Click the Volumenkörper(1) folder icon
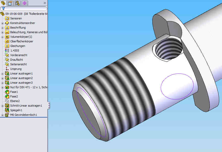The height and width of the screenshot is (152, 222). click(x=7, y=37)
